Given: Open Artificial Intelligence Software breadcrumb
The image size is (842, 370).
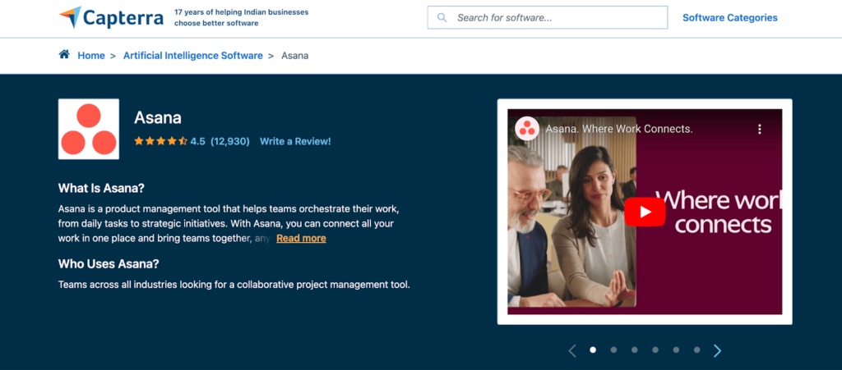Looking at the screenshot, I should 192,56.
